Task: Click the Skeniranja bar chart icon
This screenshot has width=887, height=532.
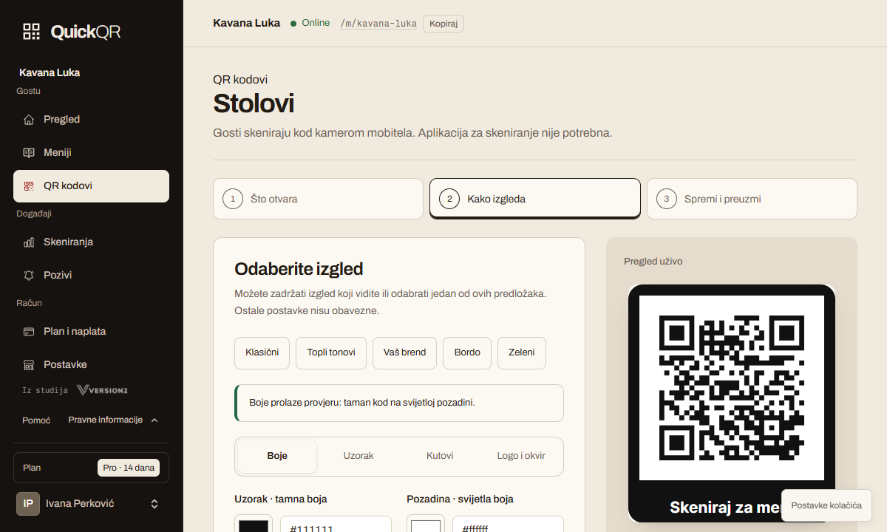Action: (29, 242)
